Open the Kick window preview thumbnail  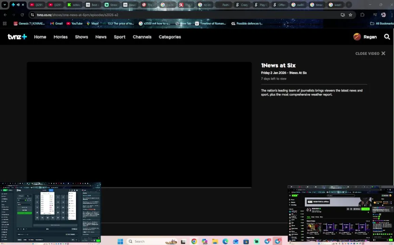coord(341,215)
